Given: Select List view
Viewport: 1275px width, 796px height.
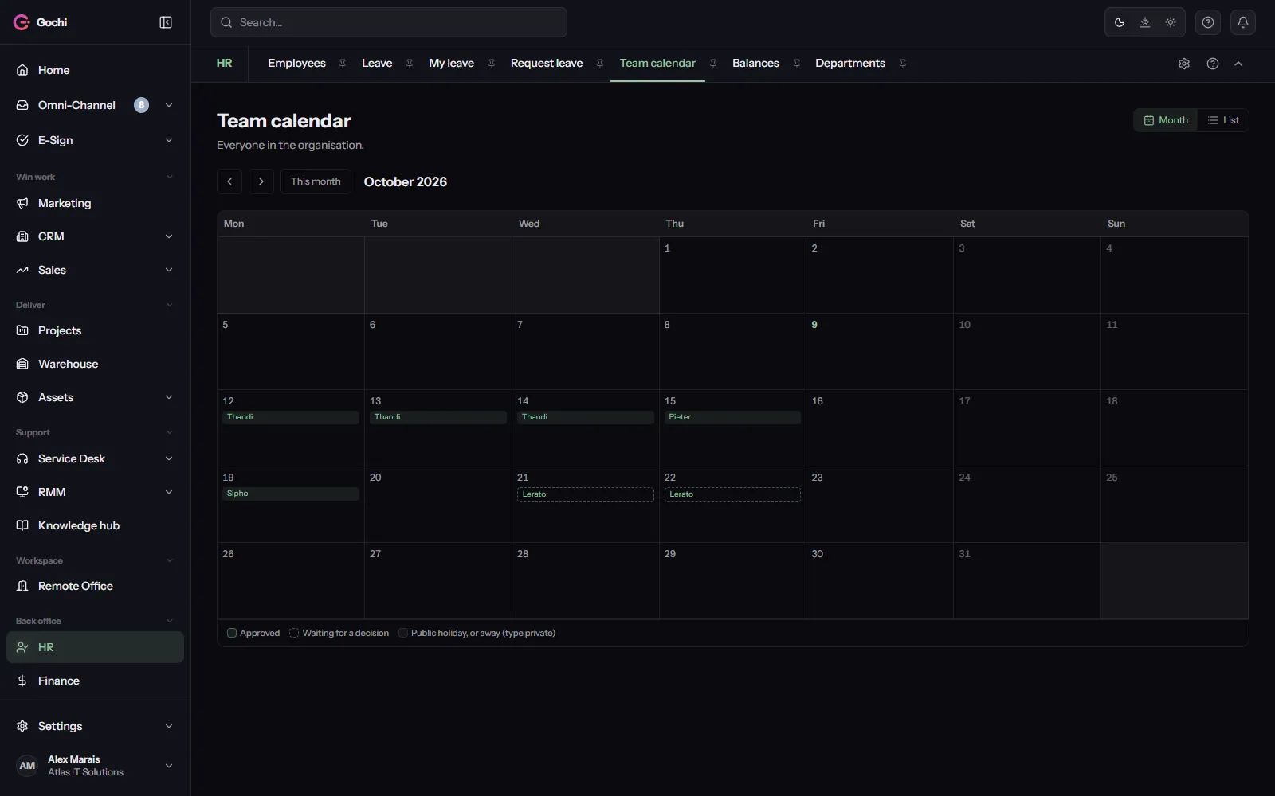Looking at the screenshot, I should click(1223, 120).
